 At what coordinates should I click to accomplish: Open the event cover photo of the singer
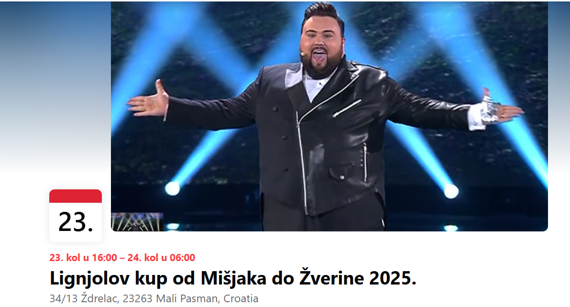click(x=329, y=116)
